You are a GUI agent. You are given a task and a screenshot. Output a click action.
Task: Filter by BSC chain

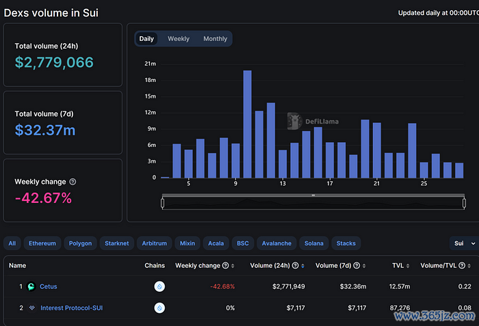[x=243, y=243]
